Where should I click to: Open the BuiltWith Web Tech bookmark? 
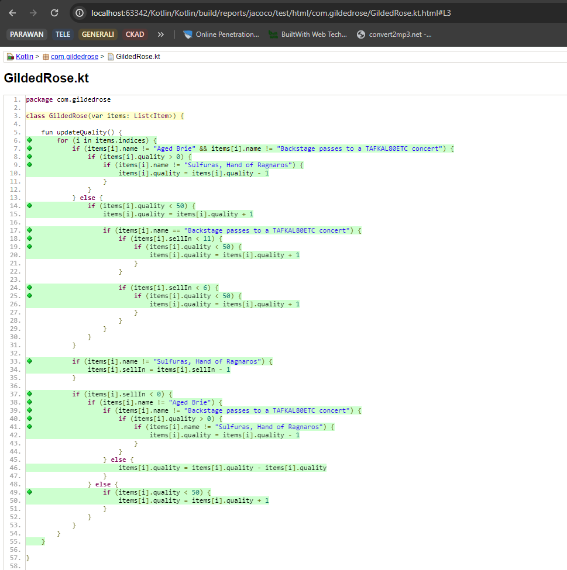click(308, 34)
